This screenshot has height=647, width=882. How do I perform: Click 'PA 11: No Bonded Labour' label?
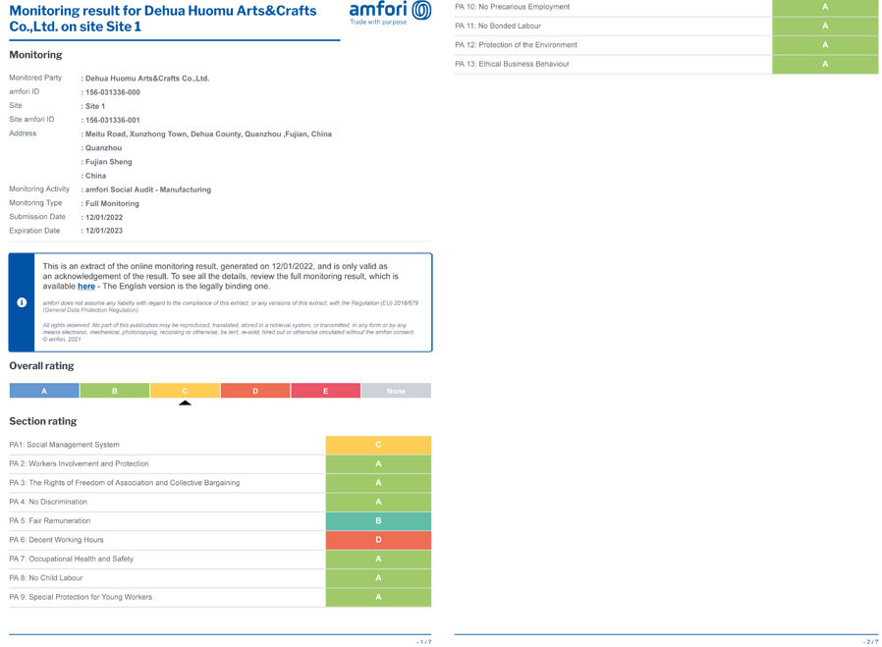click(498, 26)
